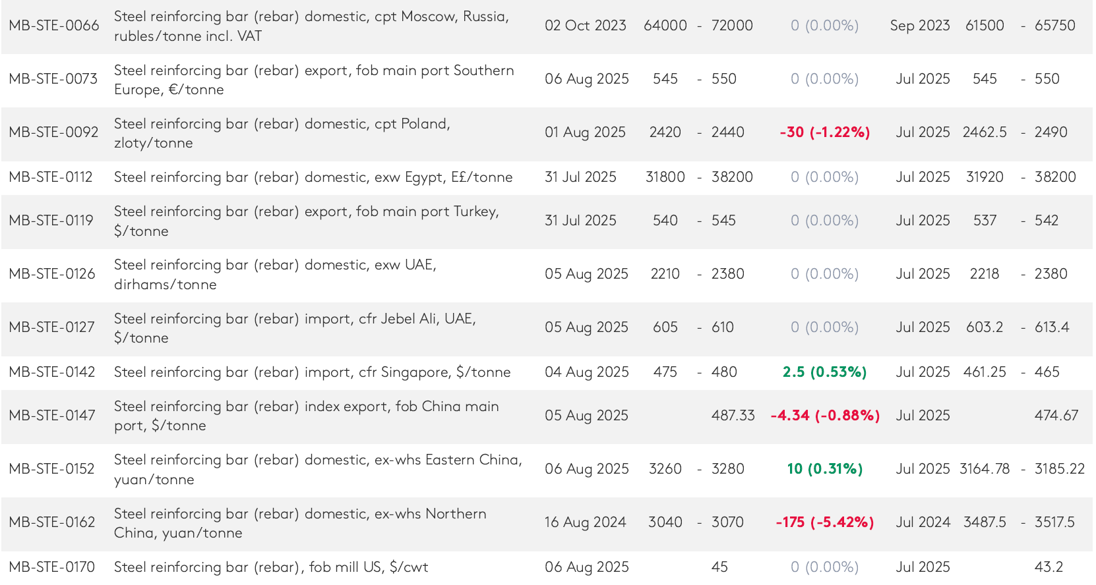Click the MB-STE-0126 price code
This screenshot has width=1096, height=585.
pos(52,274)
